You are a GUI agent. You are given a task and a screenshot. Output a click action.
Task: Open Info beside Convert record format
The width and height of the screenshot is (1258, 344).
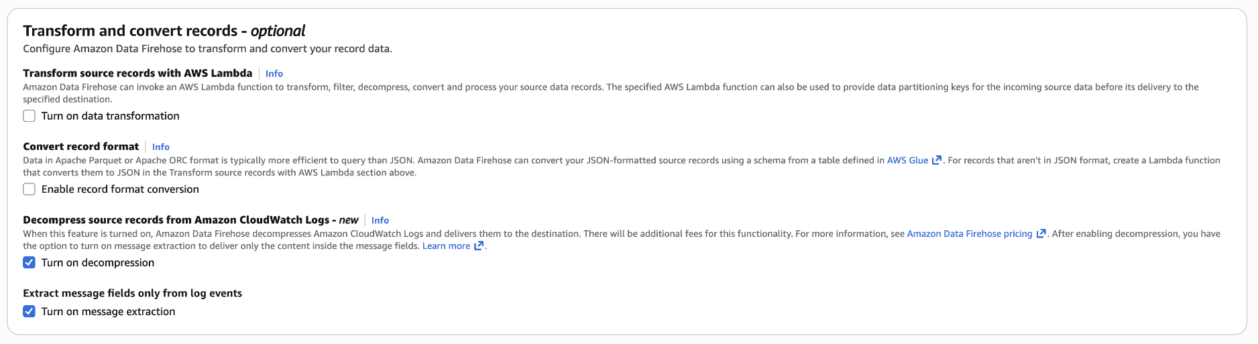161,147
